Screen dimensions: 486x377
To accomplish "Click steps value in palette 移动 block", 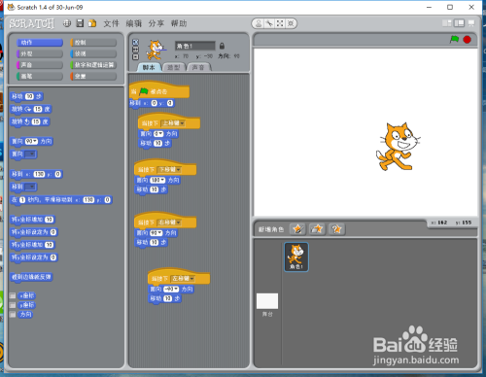I will pos(29,96).
